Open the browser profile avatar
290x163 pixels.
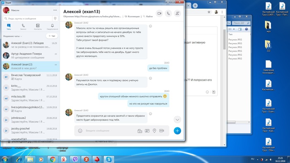coord(216,12)
